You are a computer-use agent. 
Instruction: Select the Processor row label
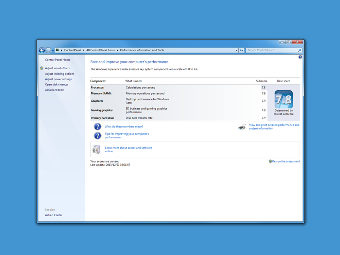click(x=98, y=88)
